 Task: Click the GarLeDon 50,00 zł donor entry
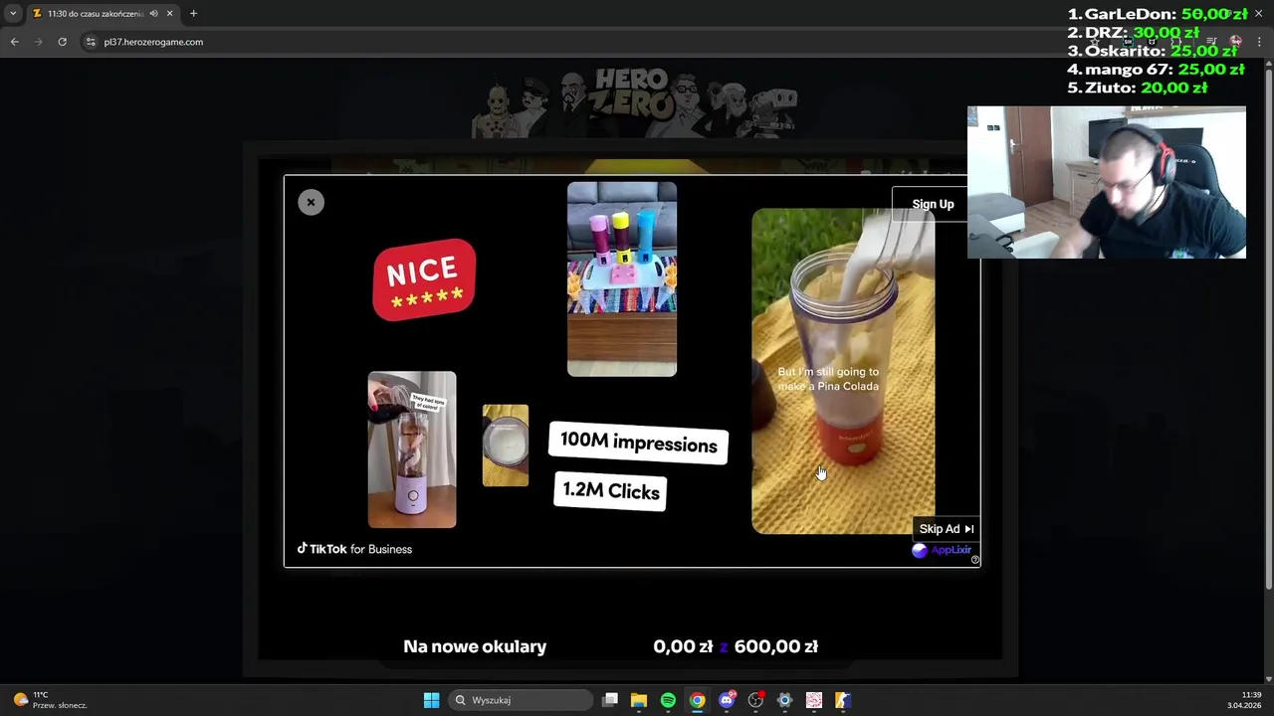1157,14
